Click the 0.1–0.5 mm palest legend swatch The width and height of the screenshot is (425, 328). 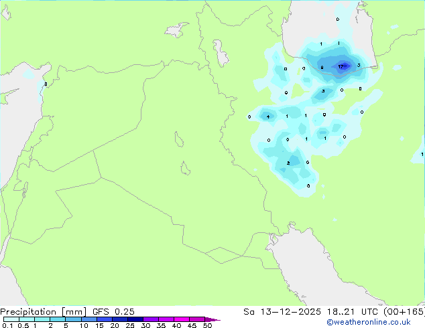[11, 319]
